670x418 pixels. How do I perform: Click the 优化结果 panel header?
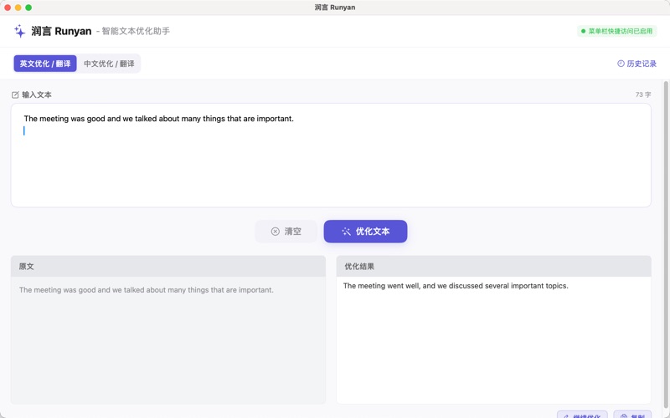[493, 267]
